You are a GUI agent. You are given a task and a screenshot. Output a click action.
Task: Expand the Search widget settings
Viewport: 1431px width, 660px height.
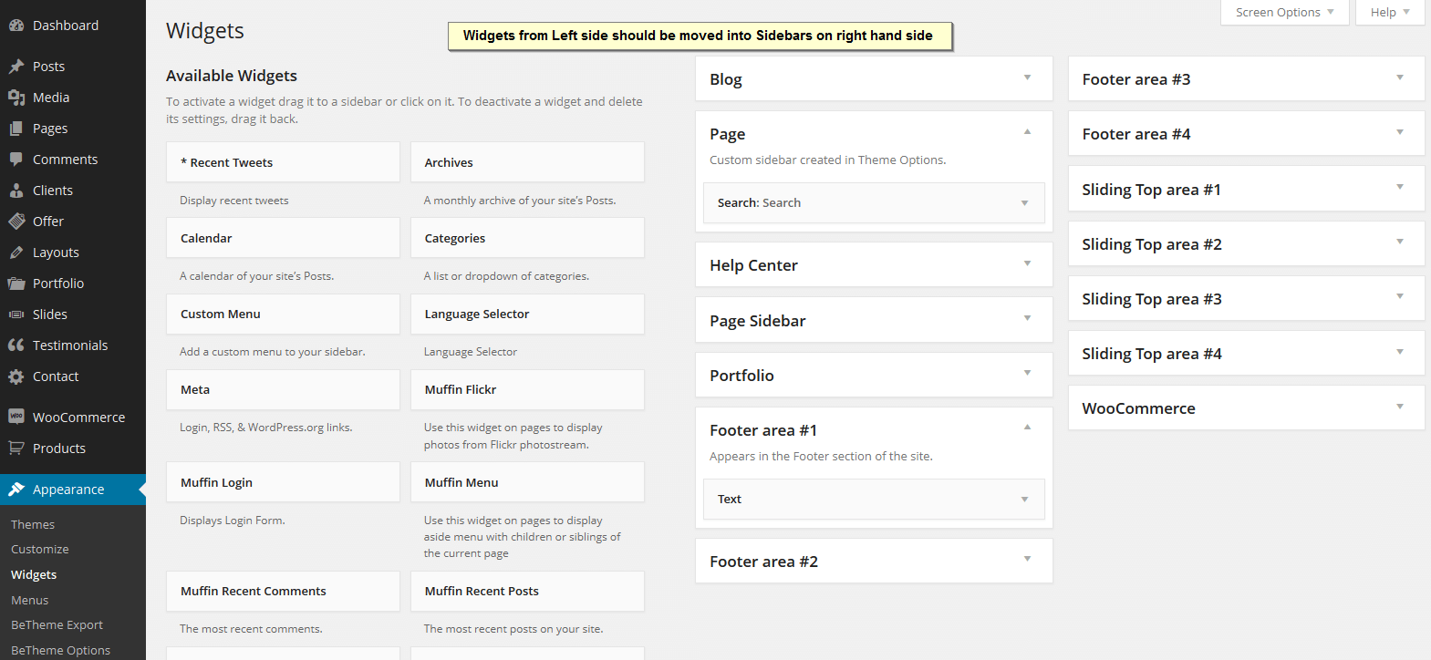pyautogui.click(x=1024, y=203)
